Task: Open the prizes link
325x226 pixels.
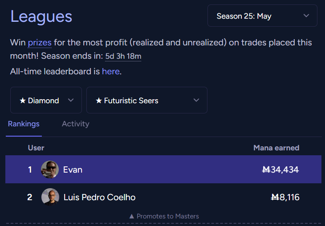Action: tap(40, 43)
